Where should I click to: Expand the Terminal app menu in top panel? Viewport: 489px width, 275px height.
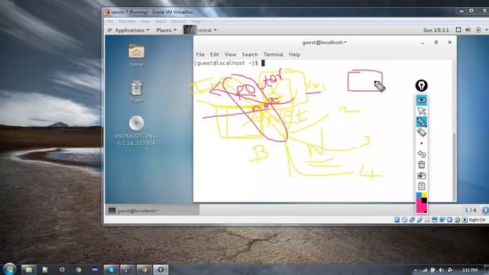[201, 30]
